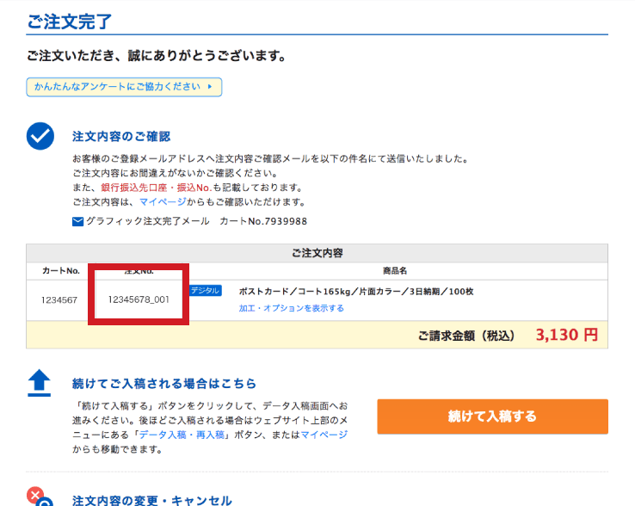Select order number 12345678_001

coord(138,299)
